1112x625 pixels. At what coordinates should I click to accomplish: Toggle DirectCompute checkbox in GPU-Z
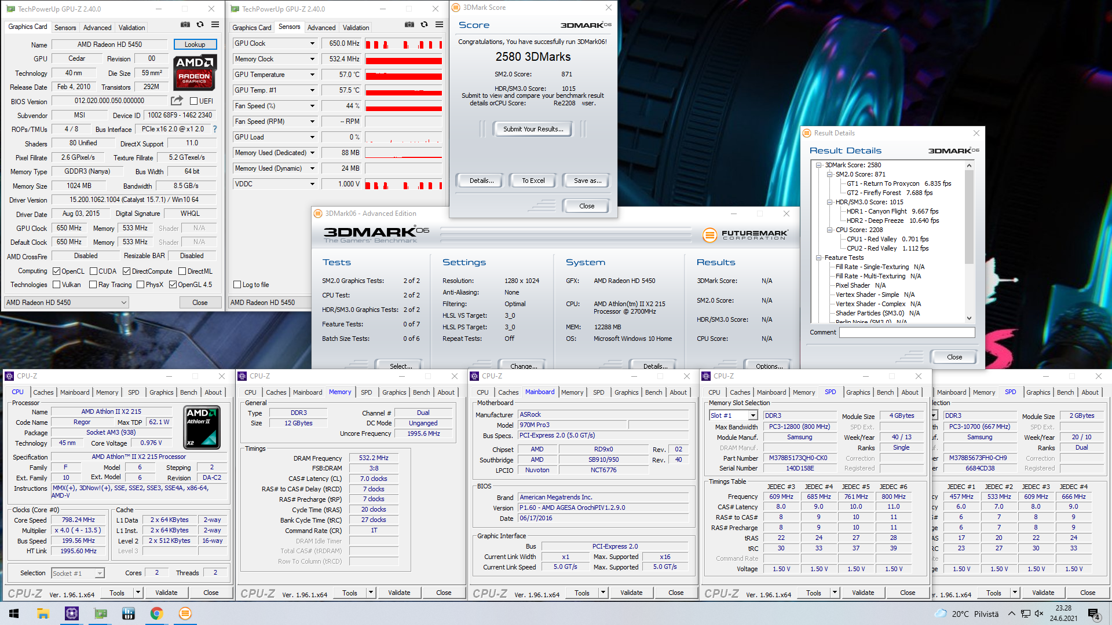click(x=127, y=271)
